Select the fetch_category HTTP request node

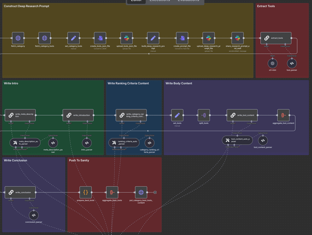pos(18,38)
